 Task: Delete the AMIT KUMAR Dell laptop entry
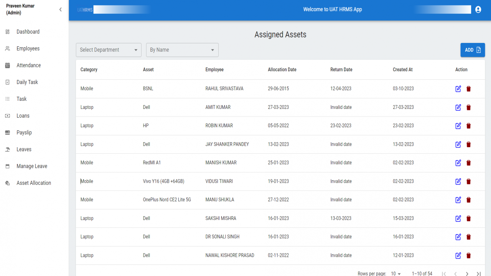pyautogui.click(x=468, y=107)
